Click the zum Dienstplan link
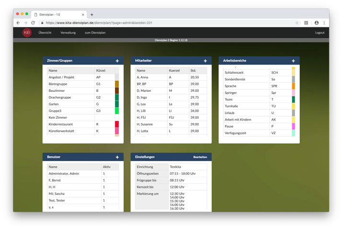The width and height of the screenshot is (342, 229). (95, 33)
